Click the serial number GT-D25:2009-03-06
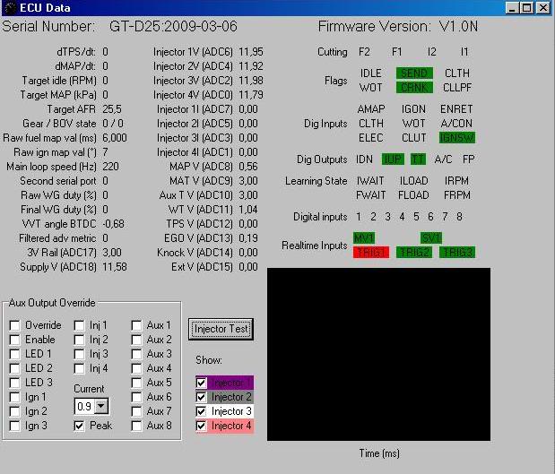The width and height of the screenshot is (555, 474). point(173,27)
